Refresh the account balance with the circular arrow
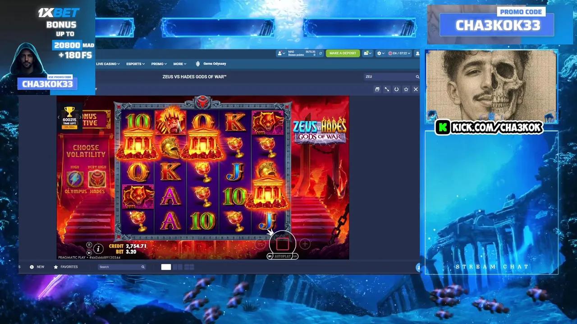Screen dimensions: 577x324 320,54
